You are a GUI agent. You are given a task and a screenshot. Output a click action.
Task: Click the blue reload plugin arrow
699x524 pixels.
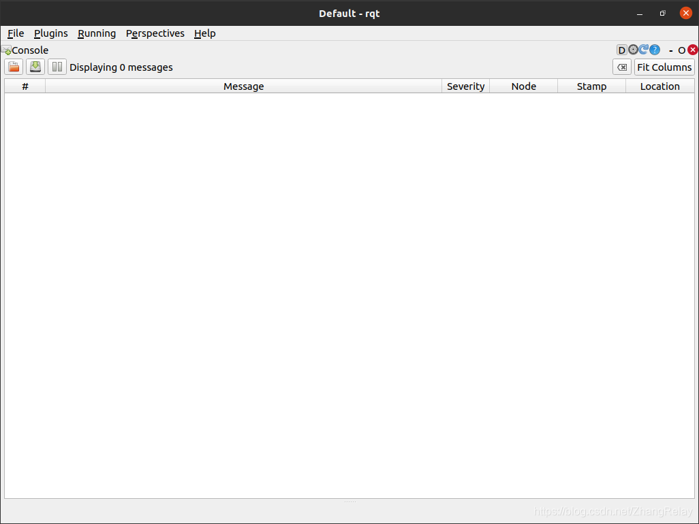click(x=644, y=50)
